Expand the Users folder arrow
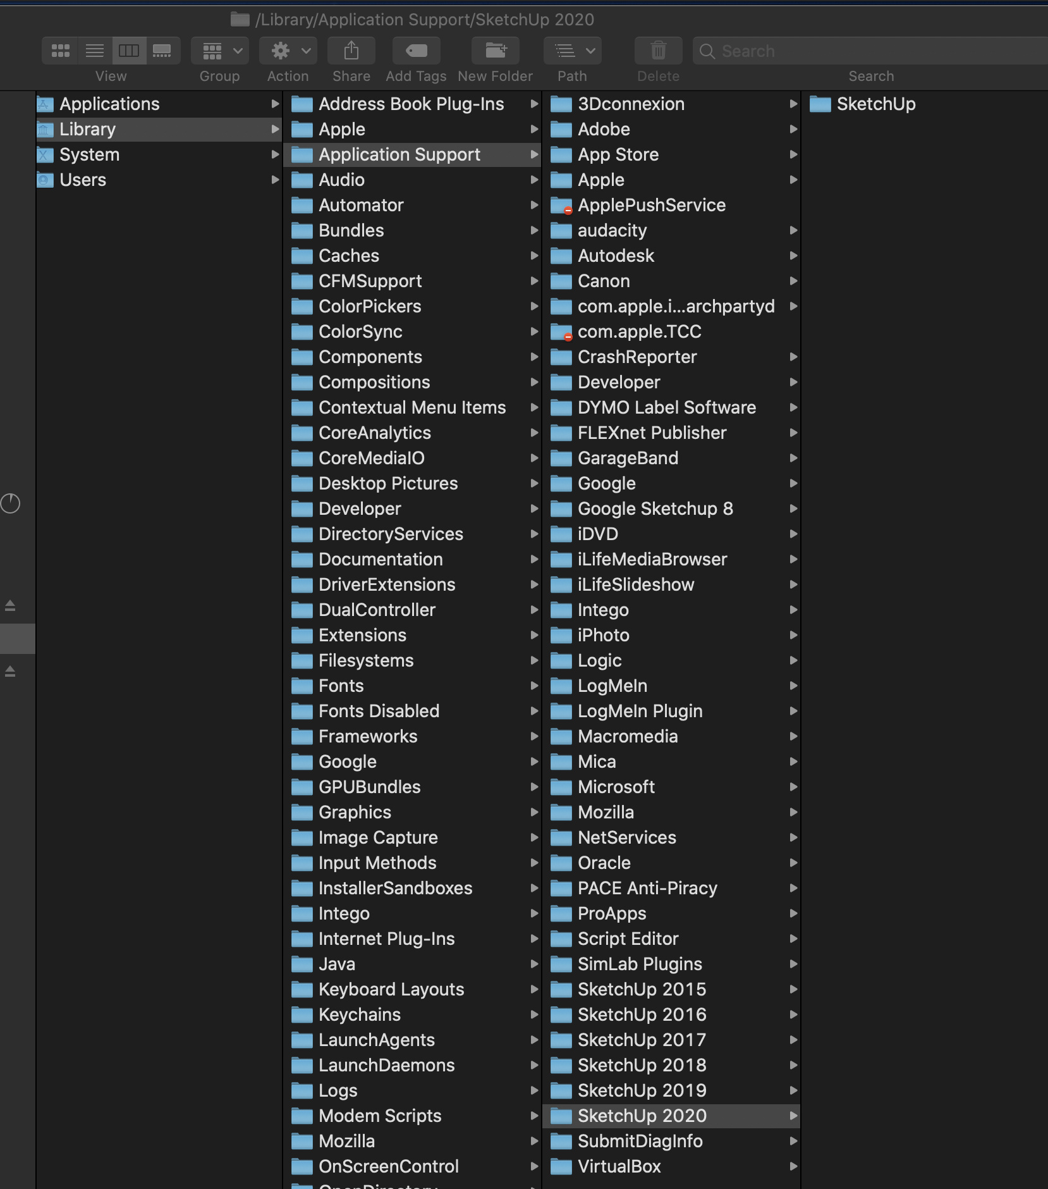This screenshot has height=1189, width=1048. 275,180
